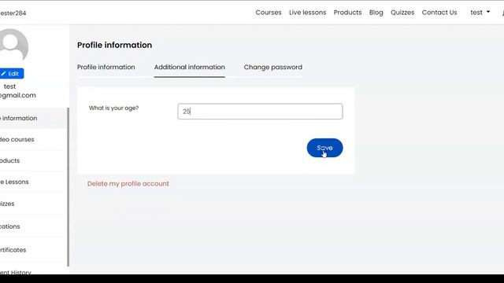Go to the Products page link
Image resolution: width=504 pixels, height=283 pixels.
pos(347,13)
